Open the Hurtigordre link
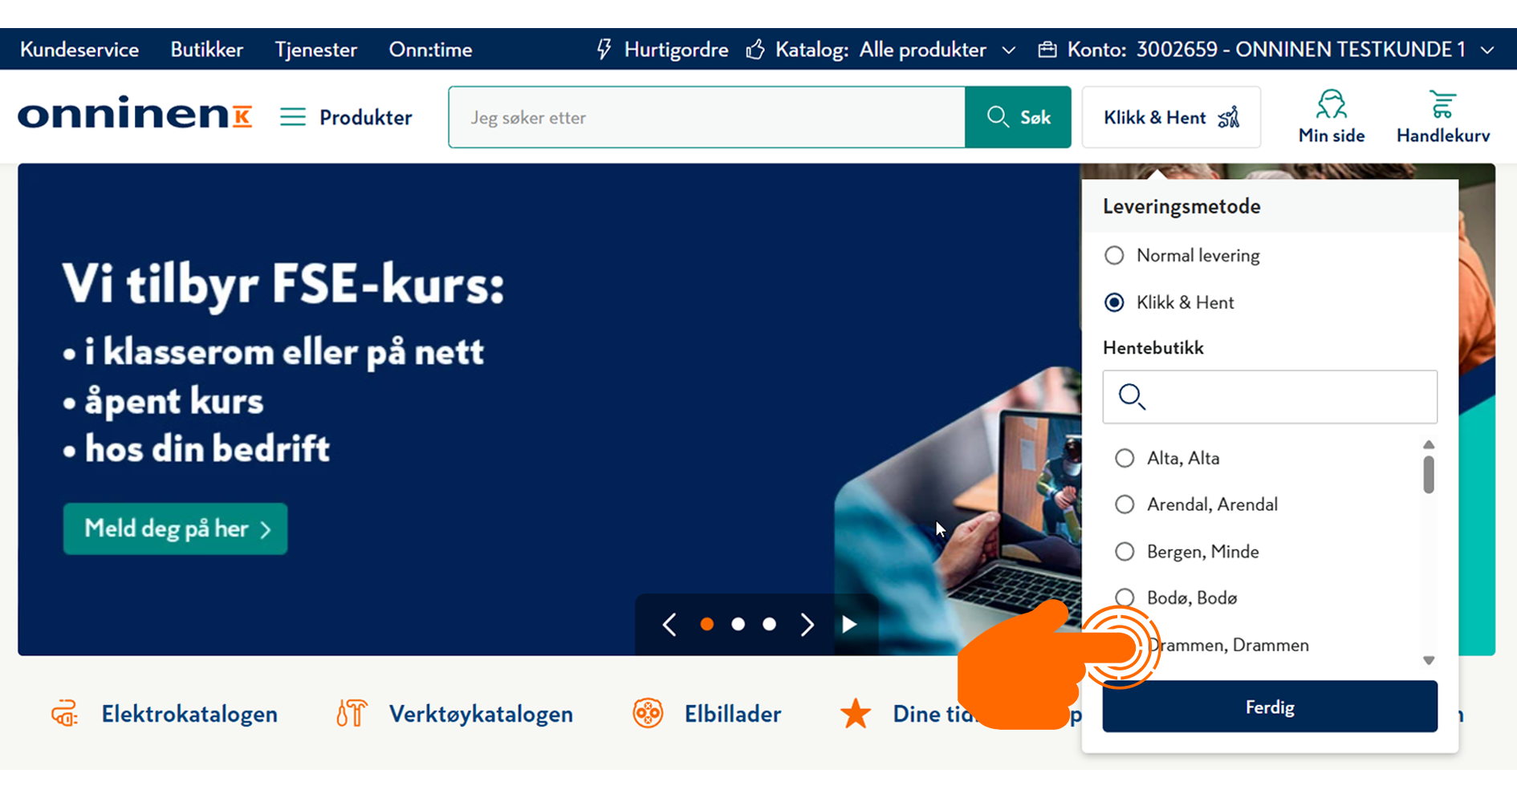Screen dimensions: 1517x802 (676, 50)
